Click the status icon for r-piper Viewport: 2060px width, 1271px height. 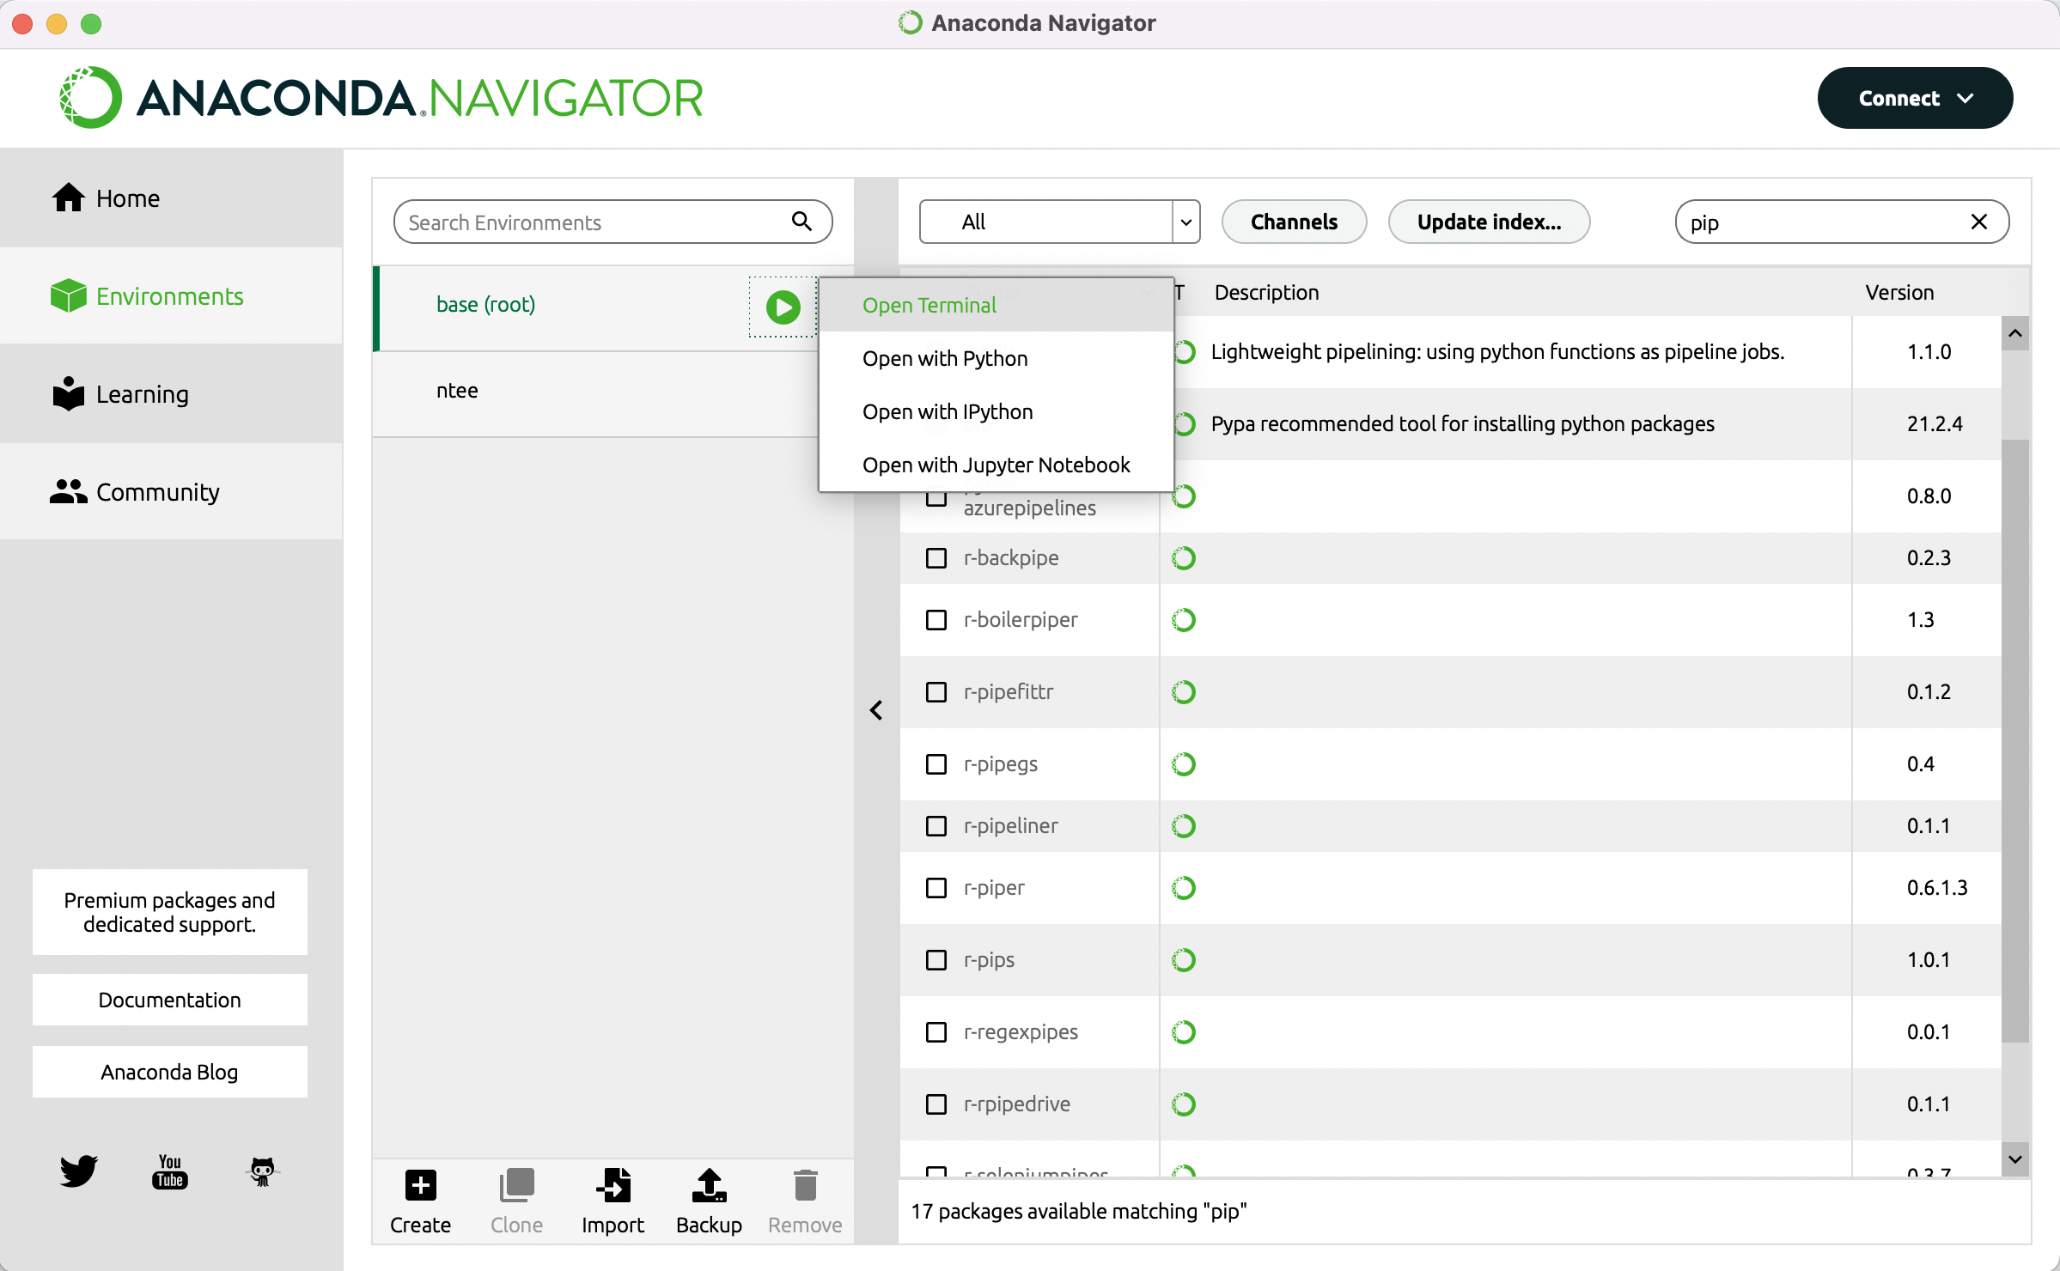[1184, 888]
